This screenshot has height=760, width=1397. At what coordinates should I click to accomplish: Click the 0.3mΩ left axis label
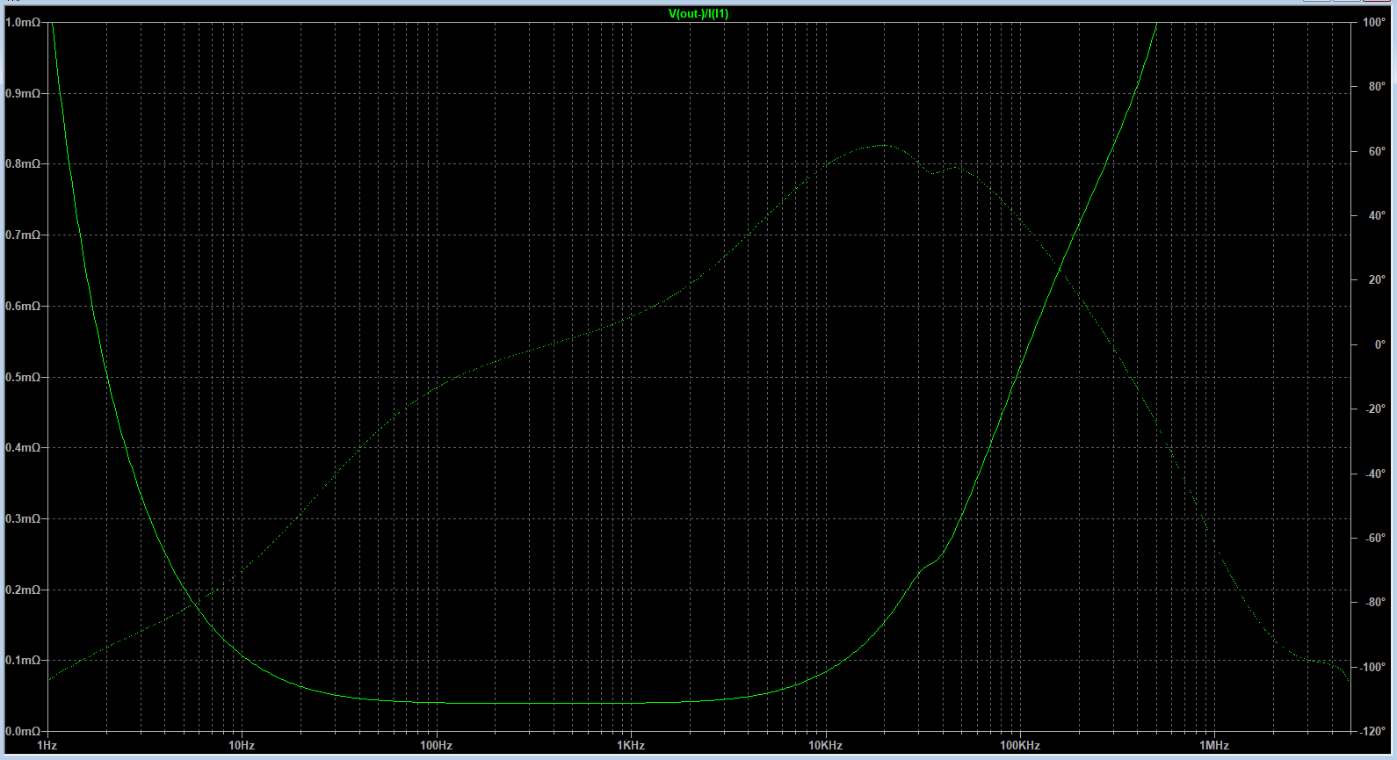(x=22, y=519)
